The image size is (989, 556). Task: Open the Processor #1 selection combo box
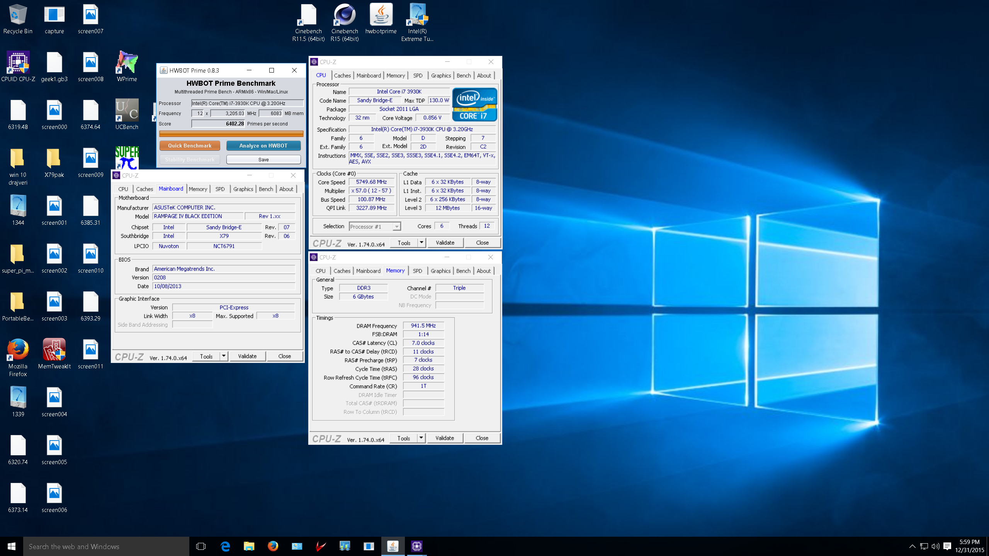tap(375, 227)
